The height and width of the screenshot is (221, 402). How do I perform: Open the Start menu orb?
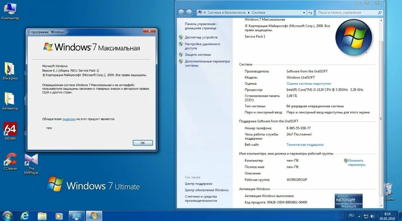pyautogui.click(x=7, y=216)
